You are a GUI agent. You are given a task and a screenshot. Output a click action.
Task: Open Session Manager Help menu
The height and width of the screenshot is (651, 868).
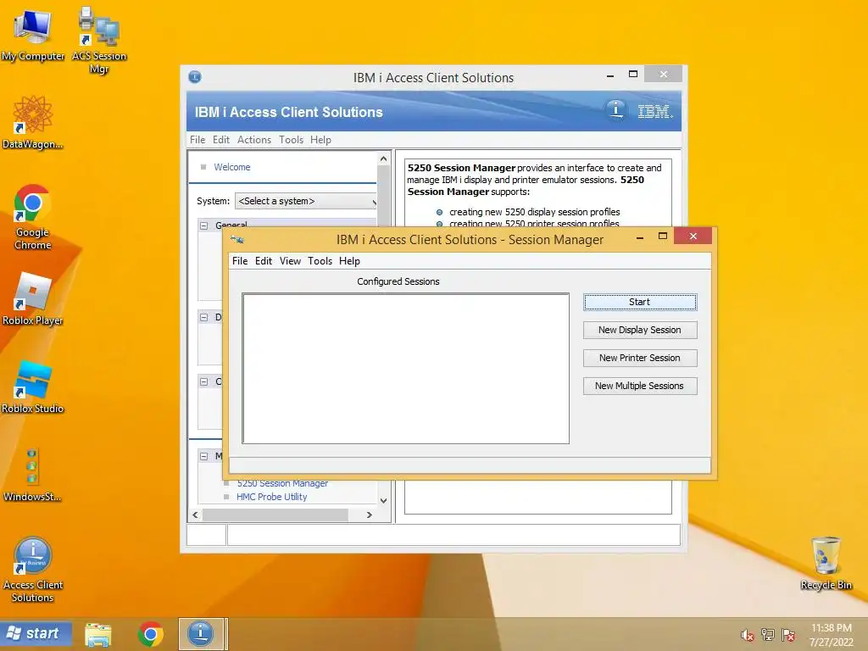pos(349,261)
